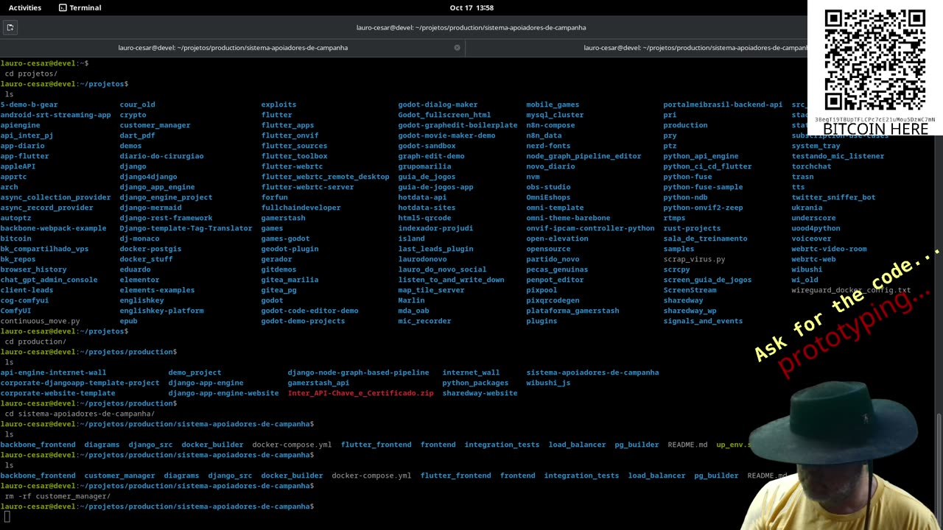Screen dimensions: 943x530
Task: Click the 'godot-dialog-maker' directory name
Action: (x=438, y=105)
